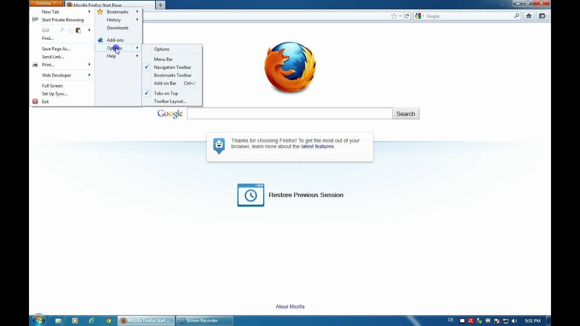
Task: Click the Google Search button
Action: pyautogui.click(x=406, y=114)
